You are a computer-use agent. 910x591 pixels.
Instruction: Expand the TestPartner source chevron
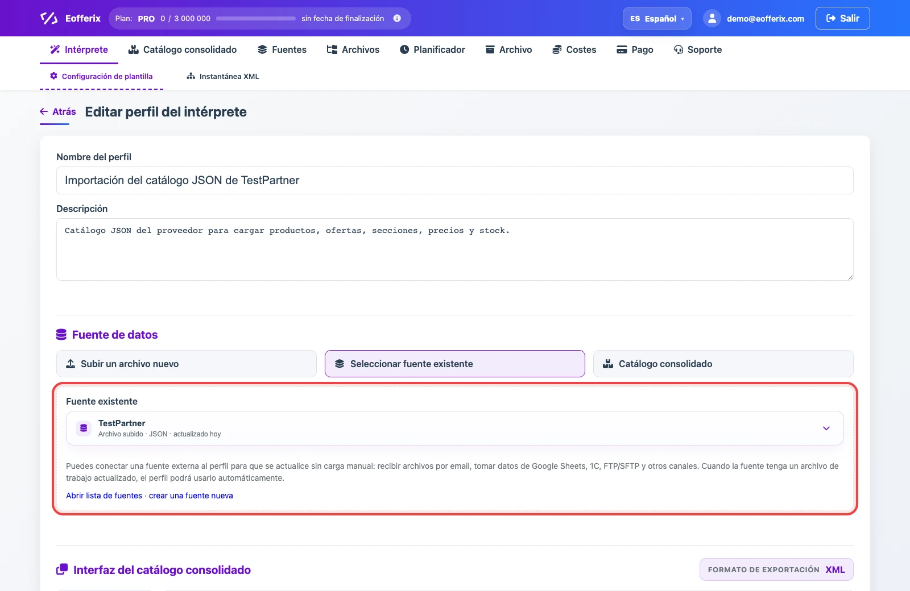826,428
